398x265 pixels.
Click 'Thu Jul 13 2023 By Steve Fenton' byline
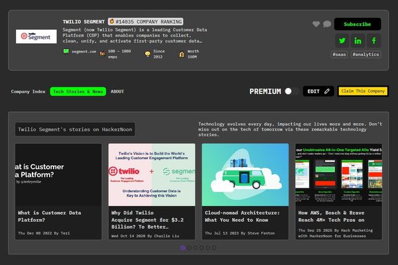point(240,233)
